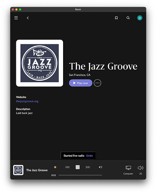Viewport: 156px width, 193px height.
Task: Click the volume level 30
Action: [141, 174]
